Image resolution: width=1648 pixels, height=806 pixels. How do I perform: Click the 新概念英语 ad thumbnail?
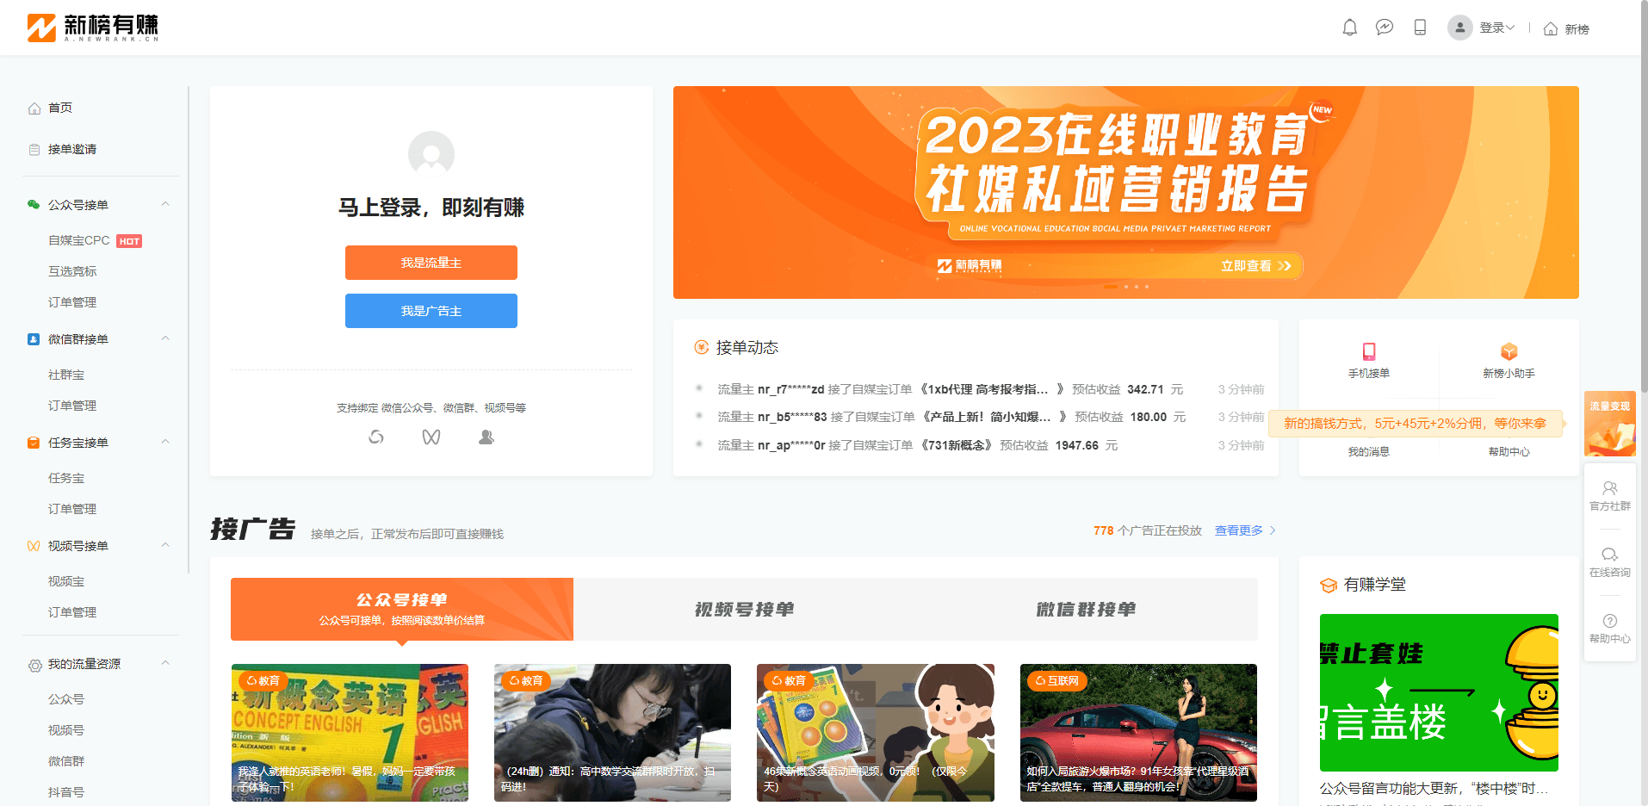coord(350,733)
